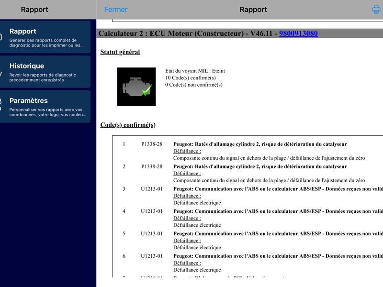The height and width of the screenshot is (287, 383).
Task: Click 'Défaillance :' label under row 2
Action: point(187,174)
